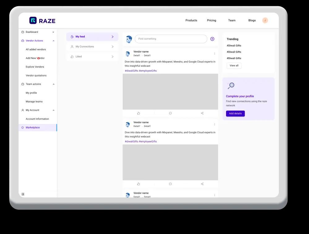Click the profile avatar in the top bar
The height and width of the screenshot is (234, 309).
(265, 20)
